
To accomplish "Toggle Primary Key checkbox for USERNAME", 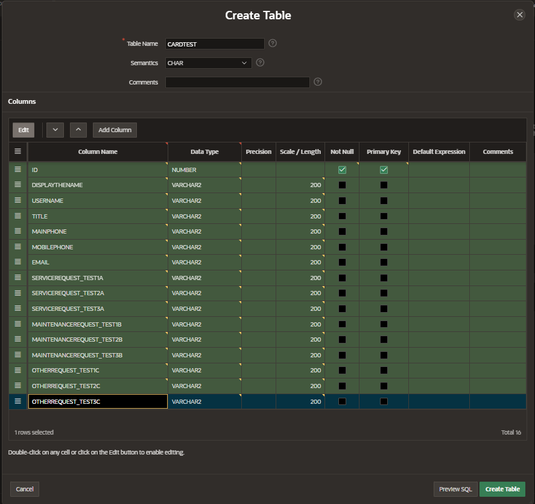I will 384,200.
